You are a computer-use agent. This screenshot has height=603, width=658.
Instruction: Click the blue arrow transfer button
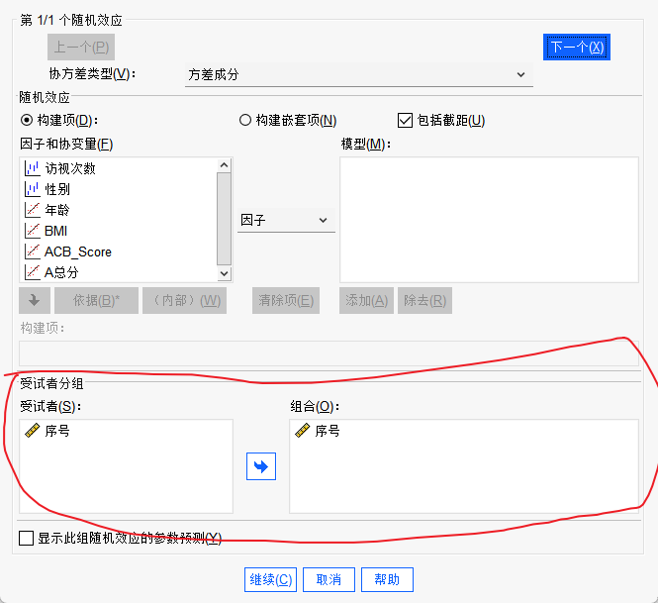click(x=261, y=466)
